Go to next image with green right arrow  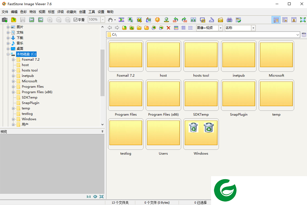coord(41,20)
